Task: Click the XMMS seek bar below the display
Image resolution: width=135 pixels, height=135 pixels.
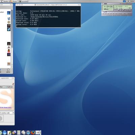Action: [x=117, y=11]
